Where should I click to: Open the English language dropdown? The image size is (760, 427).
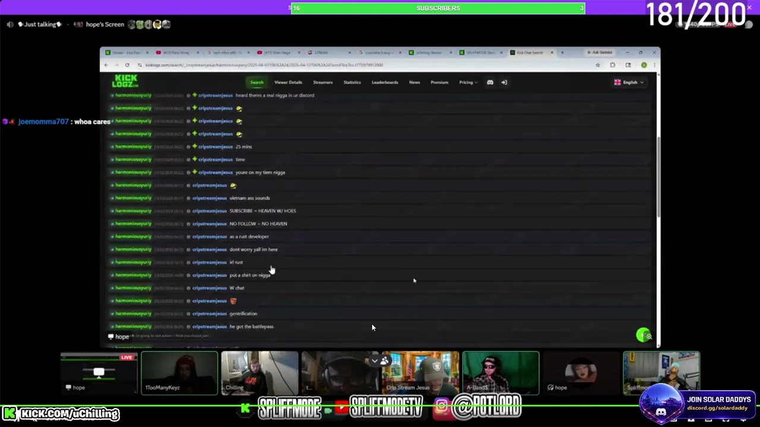tap(630, 82)
